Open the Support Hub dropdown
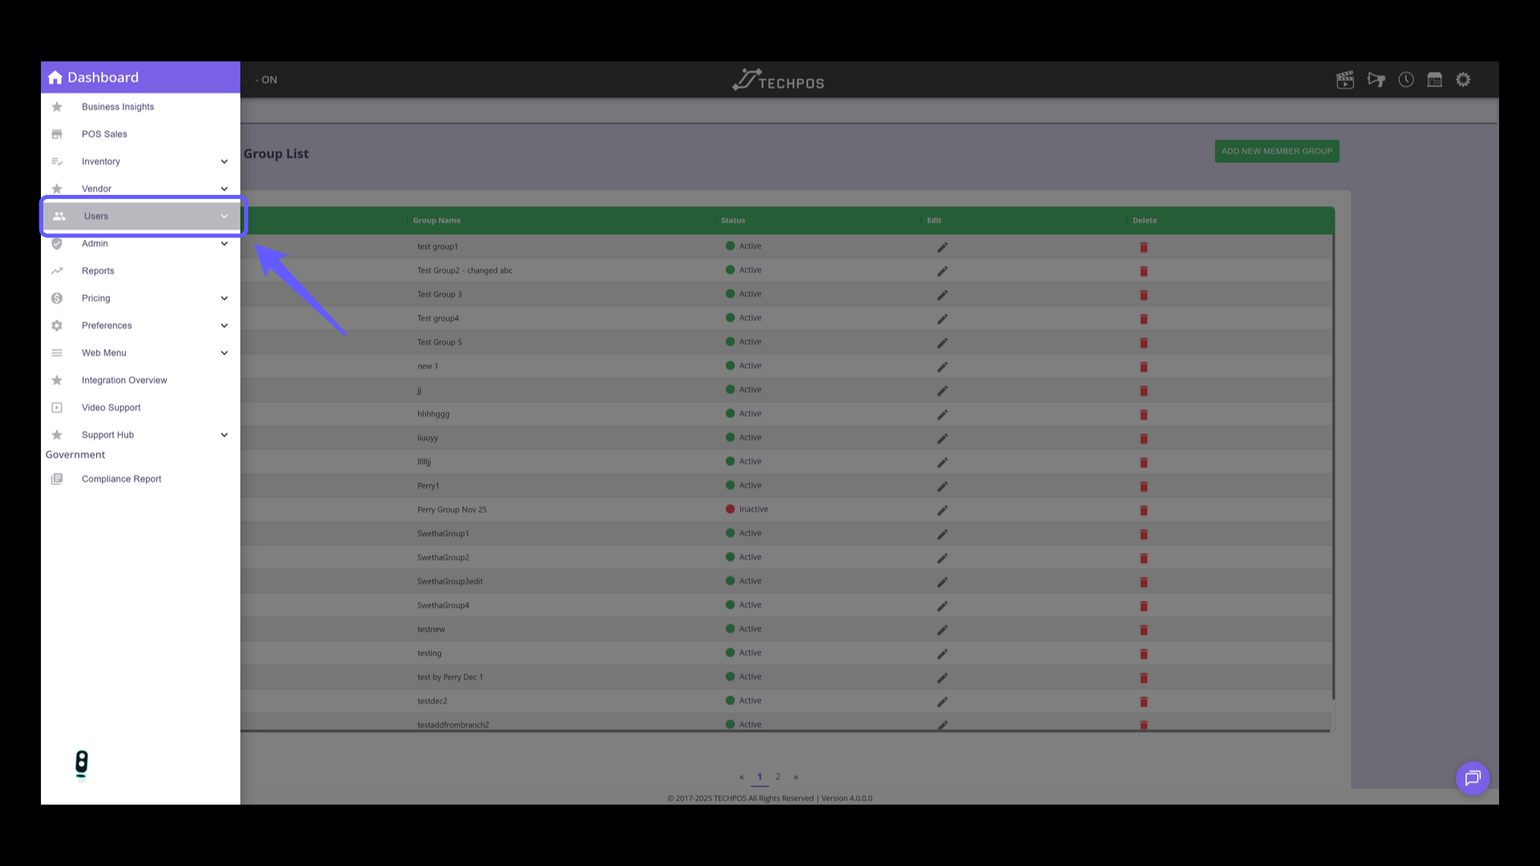The width and height of the screenshot is (1540, 866). click(x=224, y=435)
